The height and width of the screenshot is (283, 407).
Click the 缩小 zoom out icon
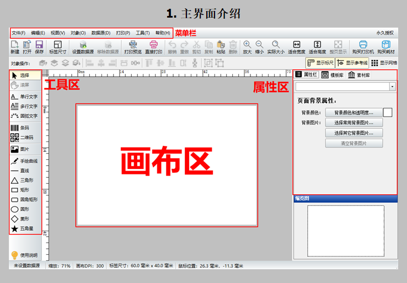click(259, 47)
